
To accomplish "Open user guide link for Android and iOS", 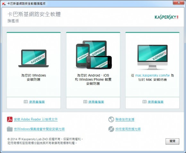I will [96, 102].
